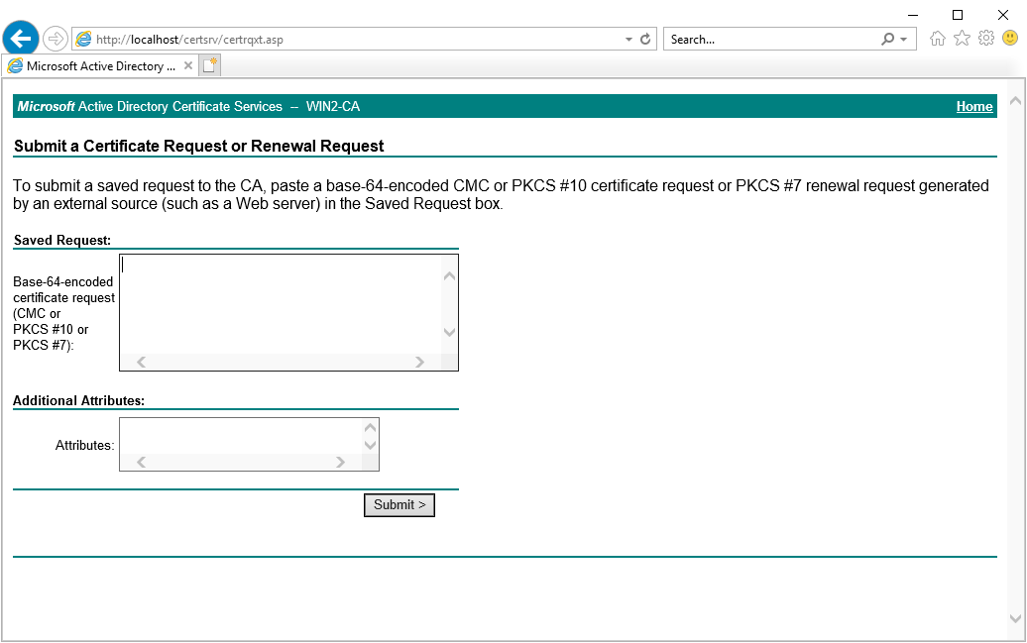1027x643 pixels.
Task: Submit the certificate request
Action: [x=399, y=505]
